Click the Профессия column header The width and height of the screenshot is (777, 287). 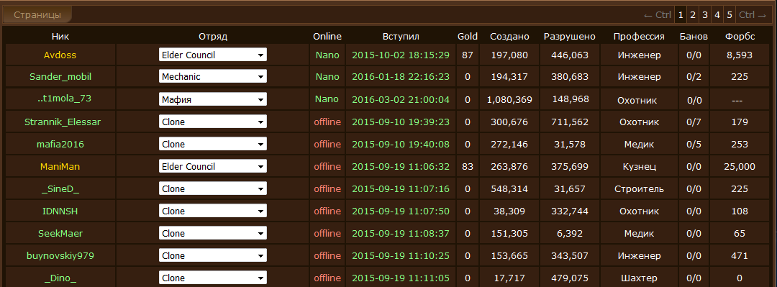tap(639, 36)
